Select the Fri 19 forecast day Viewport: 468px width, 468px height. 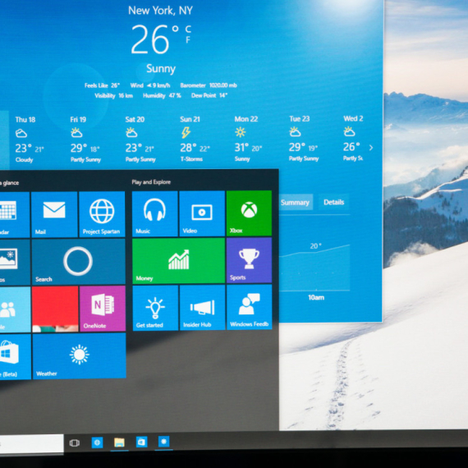85,140
